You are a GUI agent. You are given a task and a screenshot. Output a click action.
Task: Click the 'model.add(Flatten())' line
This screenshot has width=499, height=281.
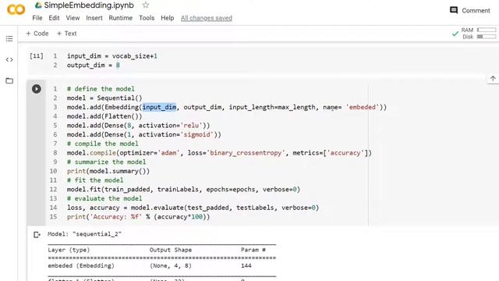tap(104, 116)
